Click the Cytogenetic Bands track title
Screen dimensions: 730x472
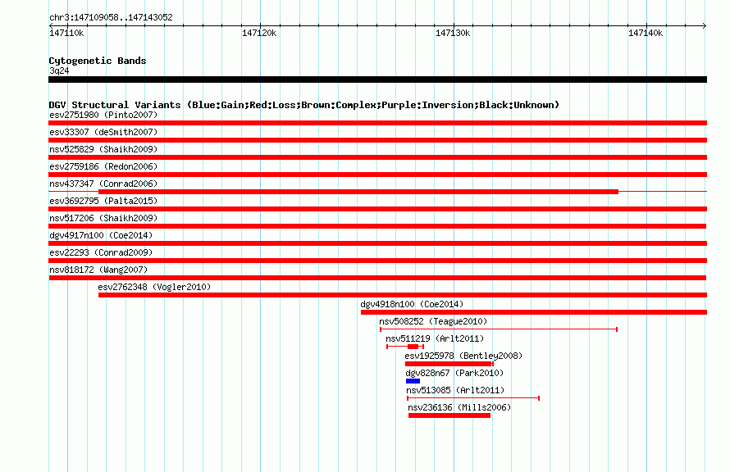98,61
